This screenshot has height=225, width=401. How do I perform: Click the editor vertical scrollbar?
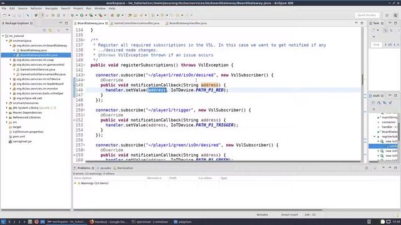[x=362, y=79]
